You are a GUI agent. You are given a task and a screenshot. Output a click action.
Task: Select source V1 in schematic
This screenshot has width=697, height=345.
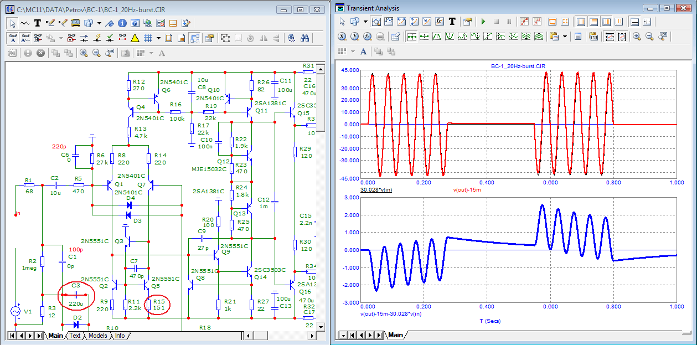(17, 311)
